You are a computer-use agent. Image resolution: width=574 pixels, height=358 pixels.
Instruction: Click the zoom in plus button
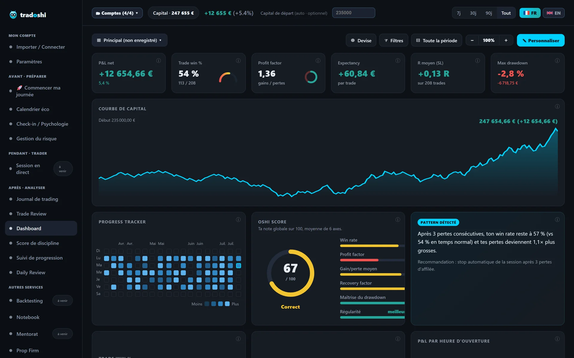[x=506, y=40]
